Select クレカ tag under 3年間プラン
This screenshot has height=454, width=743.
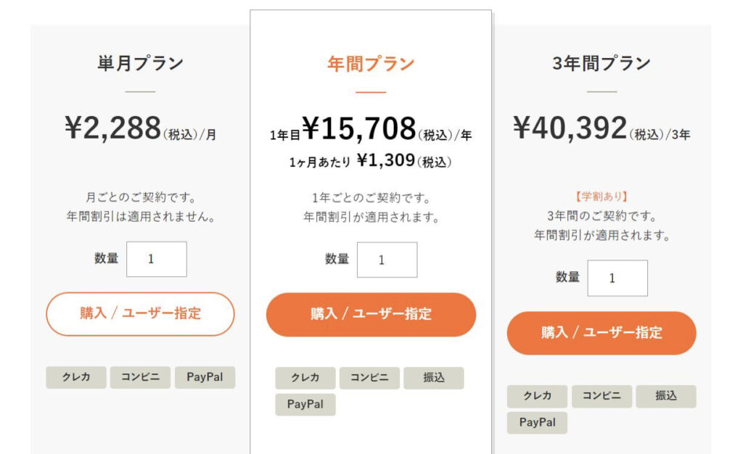coord(537,396)
